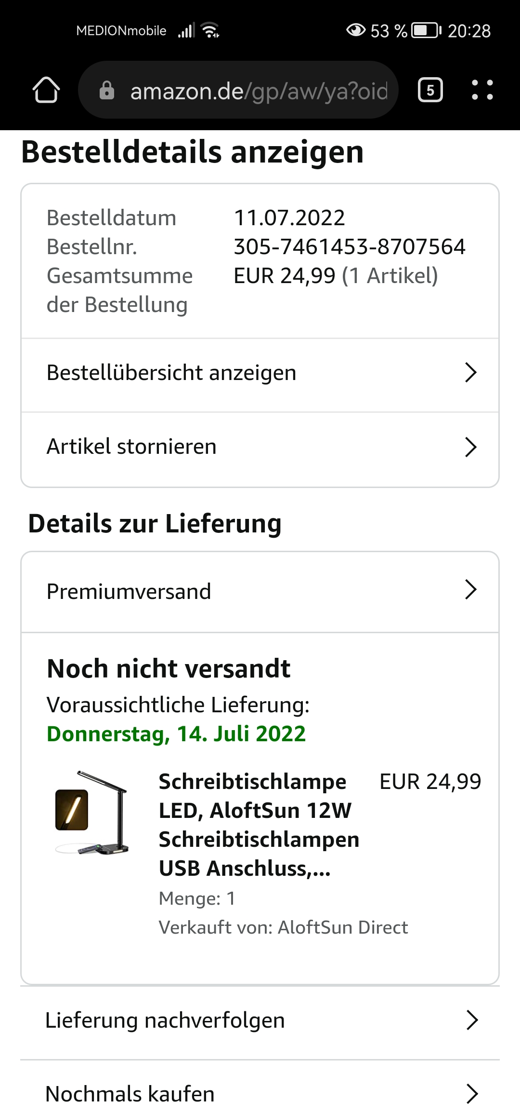Viewport: 520px width, 1114px height.
Task: Open the browser four-dot menu
Action: coord(482,90)
